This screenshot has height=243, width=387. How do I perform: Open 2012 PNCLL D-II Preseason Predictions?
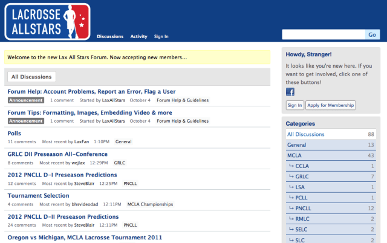[x=63, y=217]
